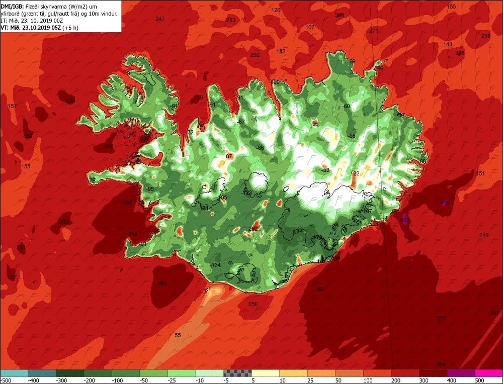Click the map value '-95' in west Iceland

point(150,189)
